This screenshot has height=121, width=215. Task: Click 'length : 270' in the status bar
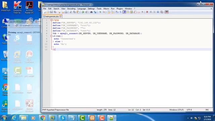[x=101, y=110]
